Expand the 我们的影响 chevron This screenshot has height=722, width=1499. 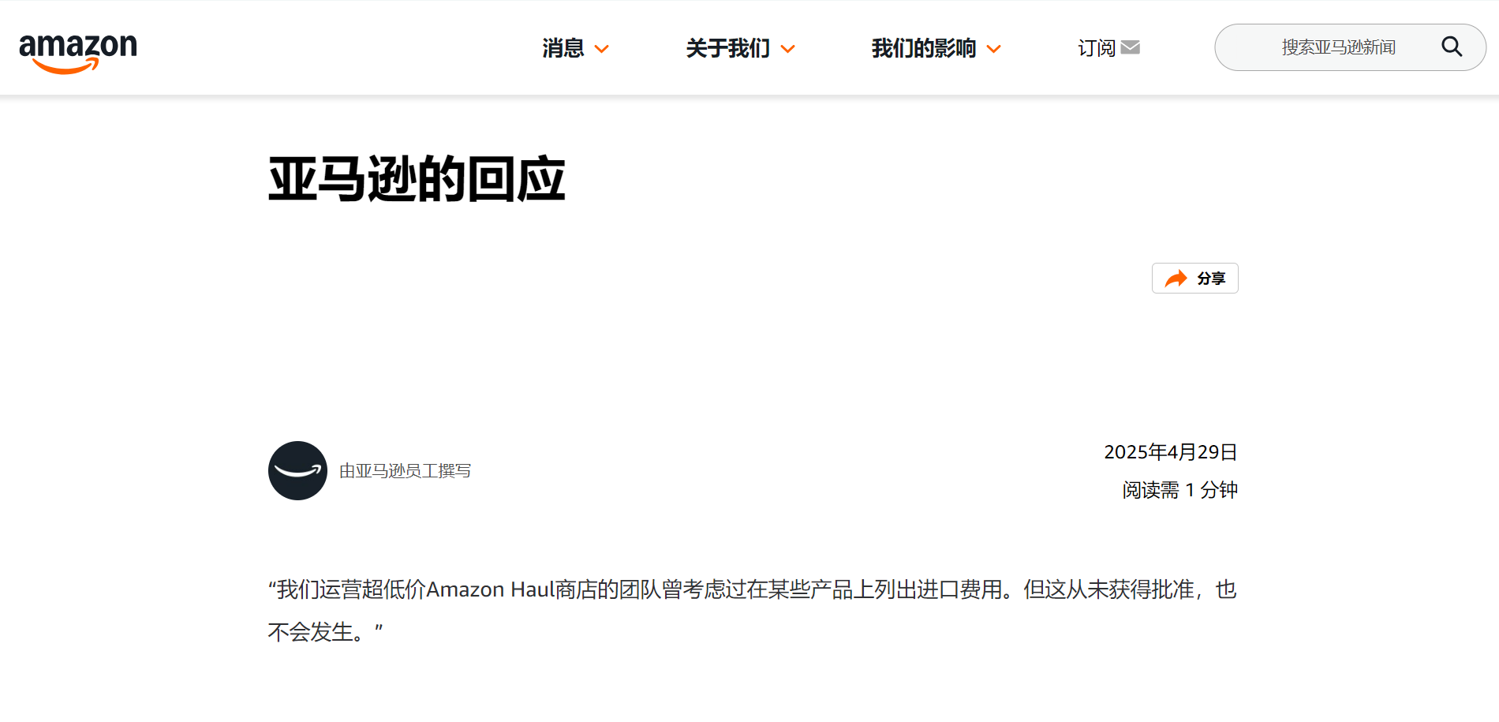point(994,49)
